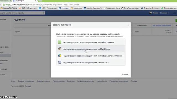177x99 pixels.
Task: Open Файлы cookie footer link
Action: (101, 81)
